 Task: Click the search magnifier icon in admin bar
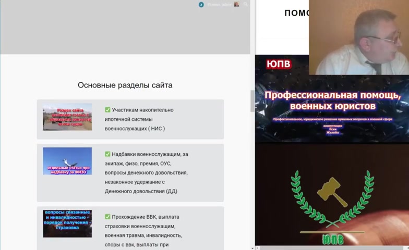click(245, 4)
